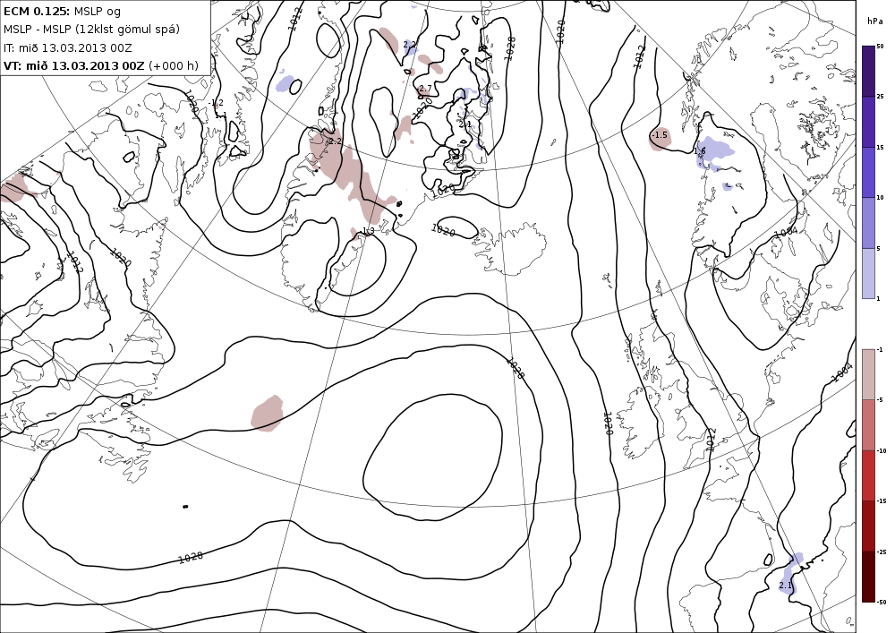This screenshot has height=633, width=895.
Task: Click the "1.6" difference value beside the blue patch
Action: 700,151
